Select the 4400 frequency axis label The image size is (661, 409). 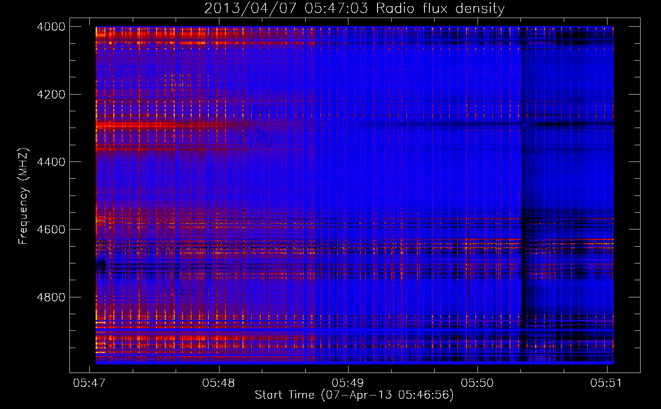coord(51,162)
